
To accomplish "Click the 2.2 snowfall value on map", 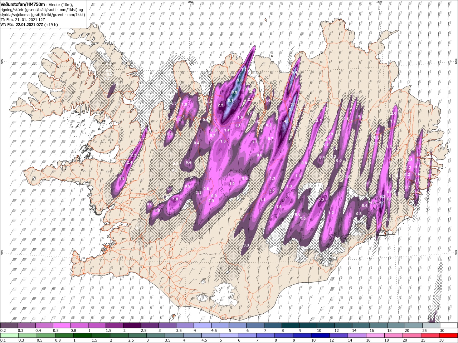I will coord(321,200).
